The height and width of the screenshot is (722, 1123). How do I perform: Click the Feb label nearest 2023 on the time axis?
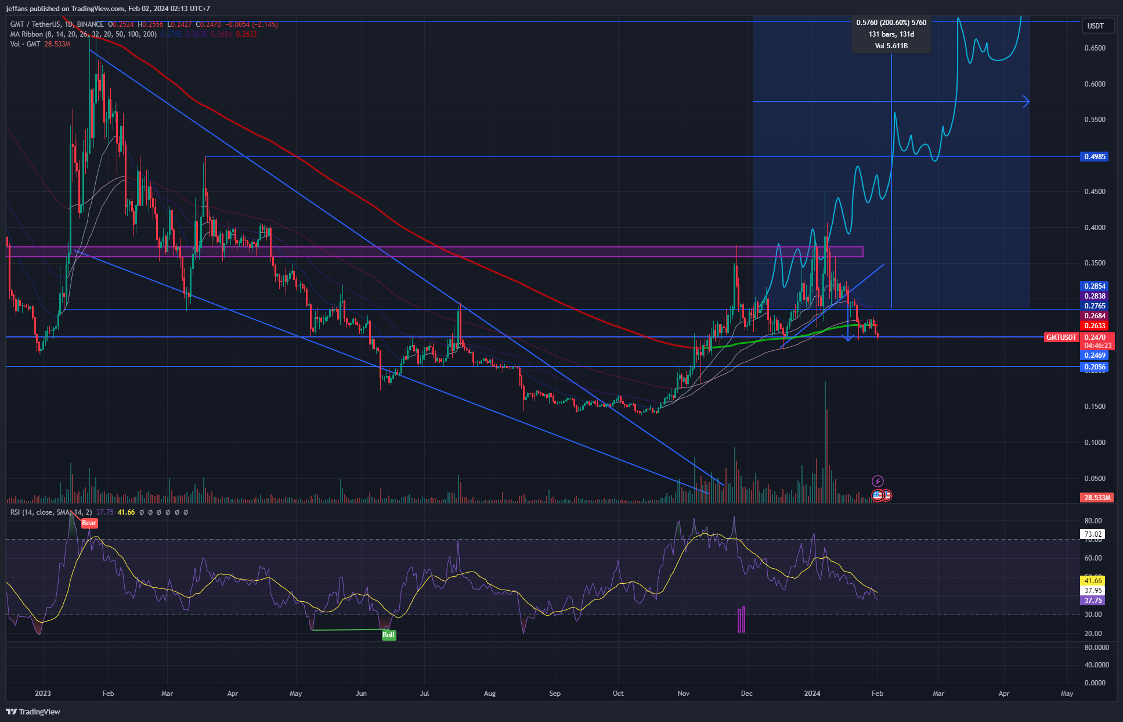point(108,694)
